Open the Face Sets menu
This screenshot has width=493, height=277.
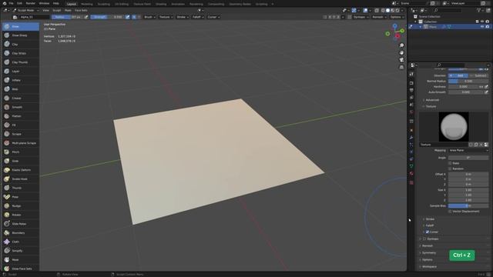tap(81, 10)
